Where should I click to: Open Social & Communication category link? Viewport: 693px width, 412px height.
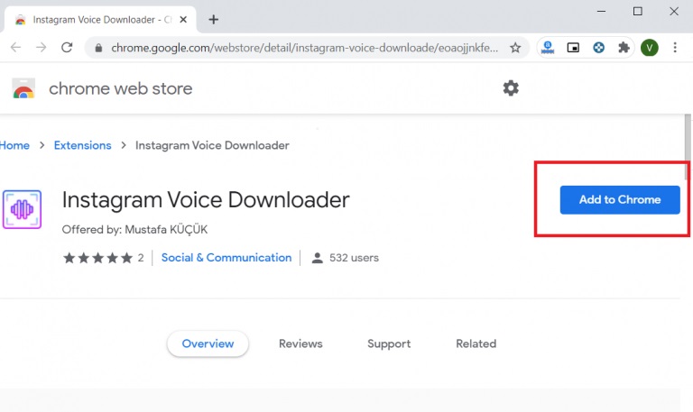click(226, 258)
